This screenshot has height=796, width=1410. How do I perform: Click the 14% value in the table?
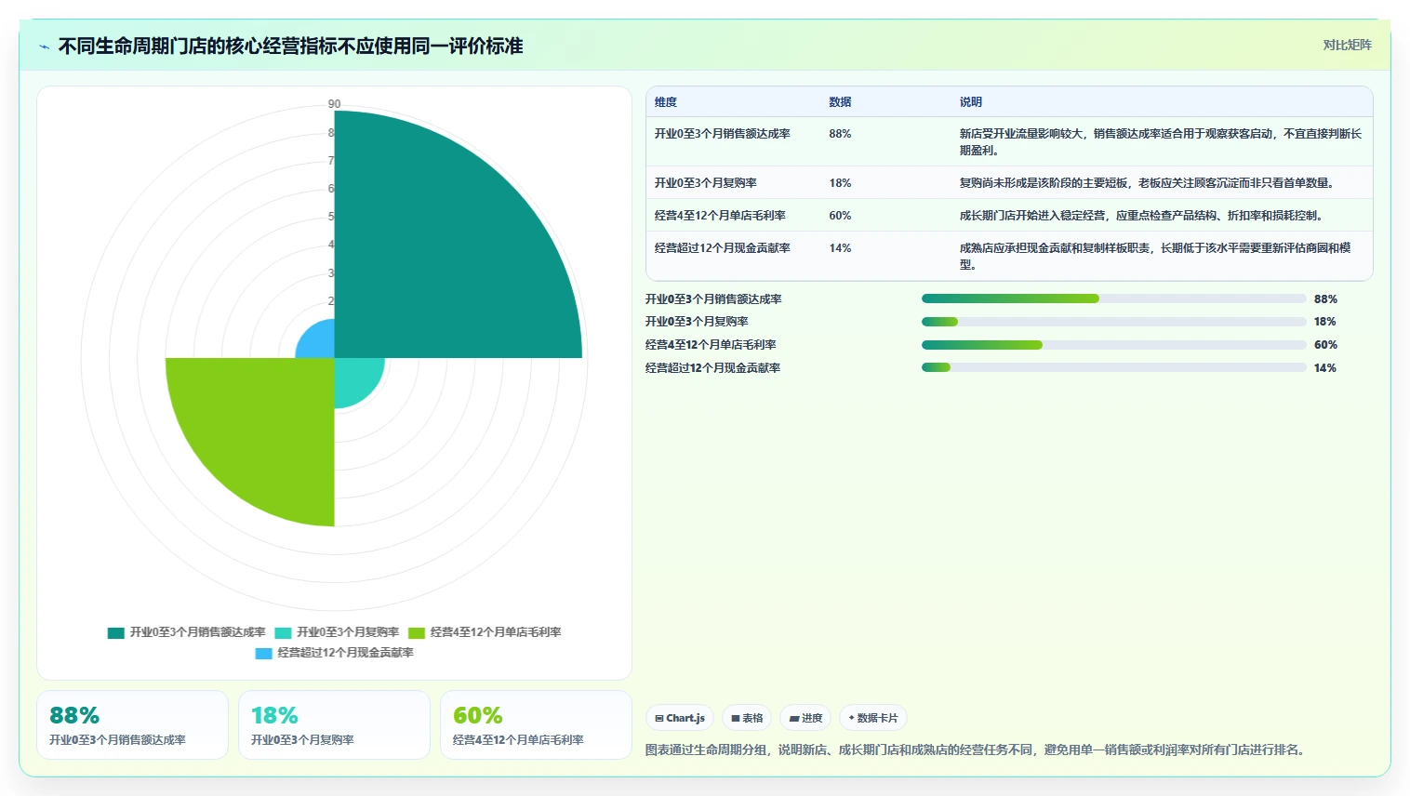coord(840,248)
